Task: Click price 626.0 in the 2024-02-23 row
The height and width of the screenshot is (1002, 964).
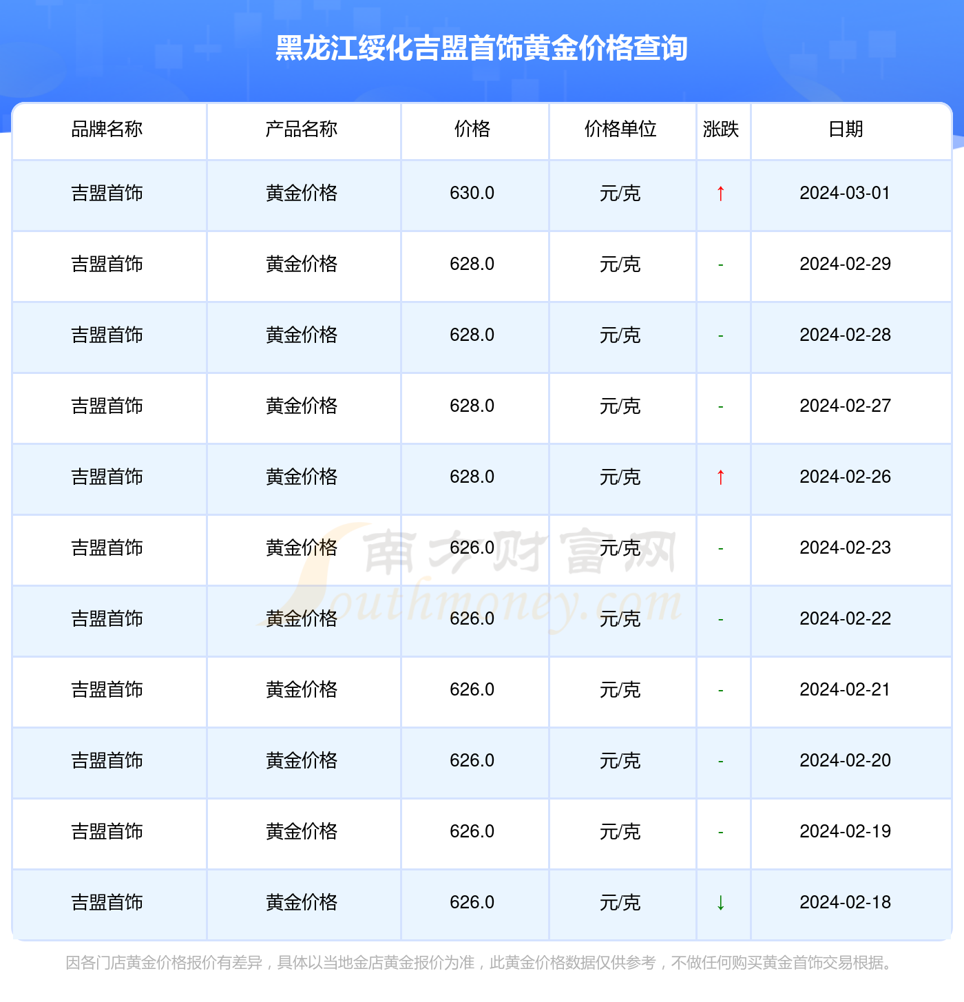Action: point(472,548)
